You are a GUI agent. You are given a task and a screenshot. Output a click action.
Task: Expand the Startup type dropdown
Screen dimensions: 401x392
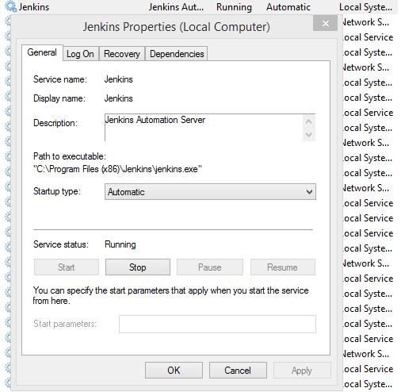(210, 192)
